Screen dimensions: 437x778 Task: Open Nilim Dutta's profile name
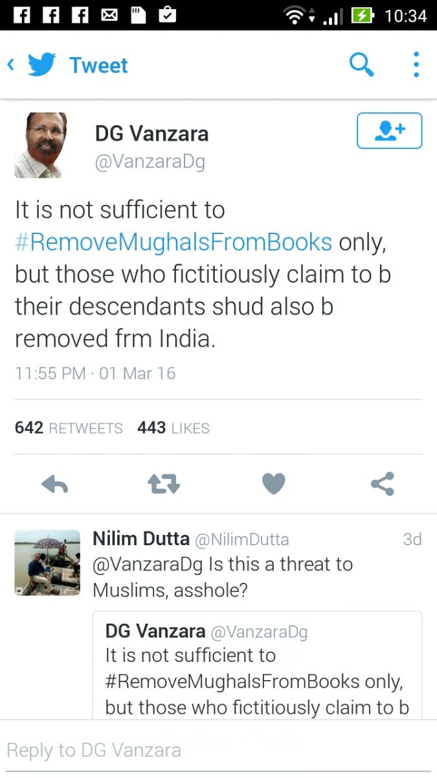pyautogui.click(x=141, y=539)
